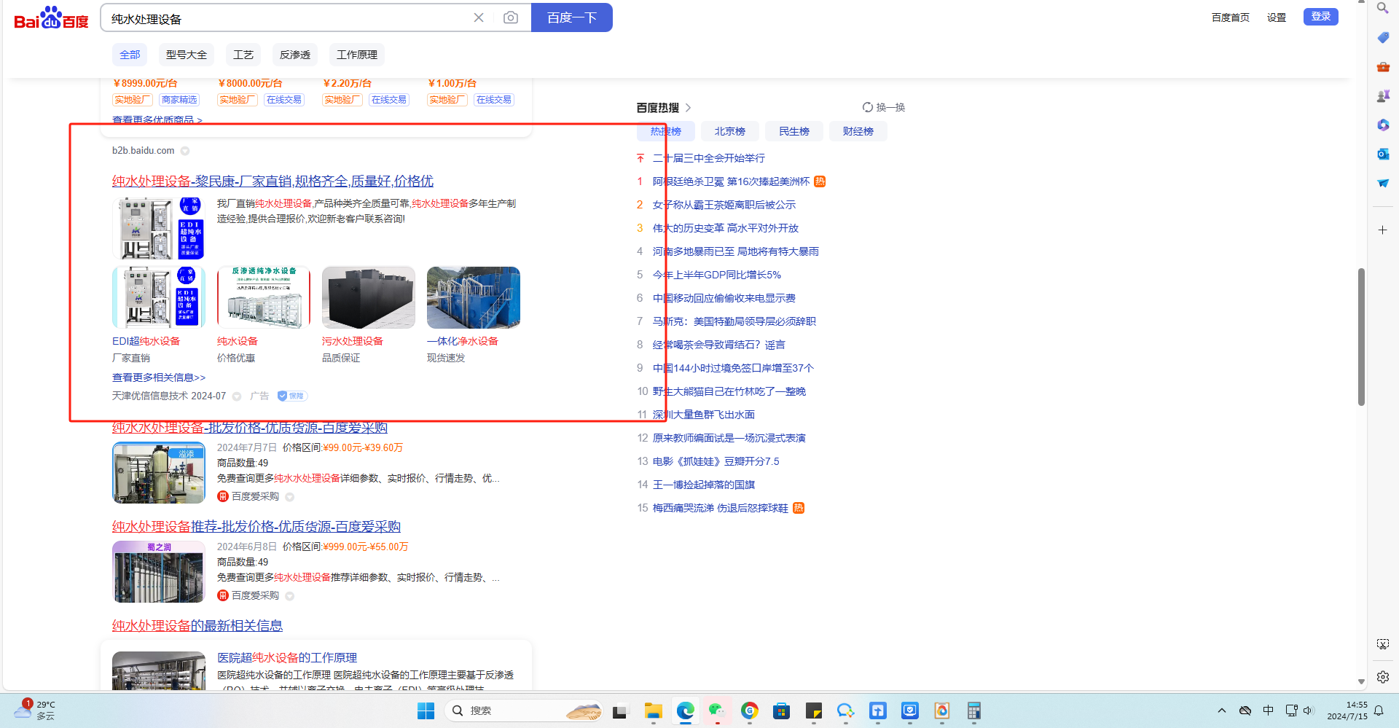The height and width of the screenshot is (728, 1399).
Task: Open the 一体化净水设备 caption link
Action: pos(463,341)
